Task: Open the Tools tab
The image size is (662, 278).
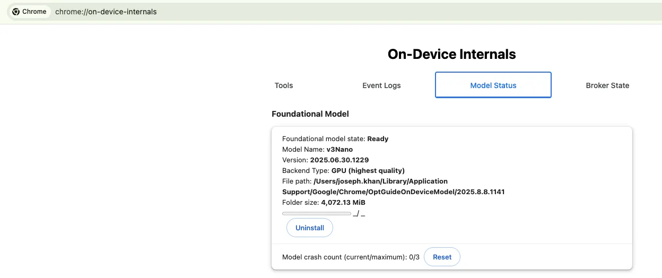Action: 284,85
